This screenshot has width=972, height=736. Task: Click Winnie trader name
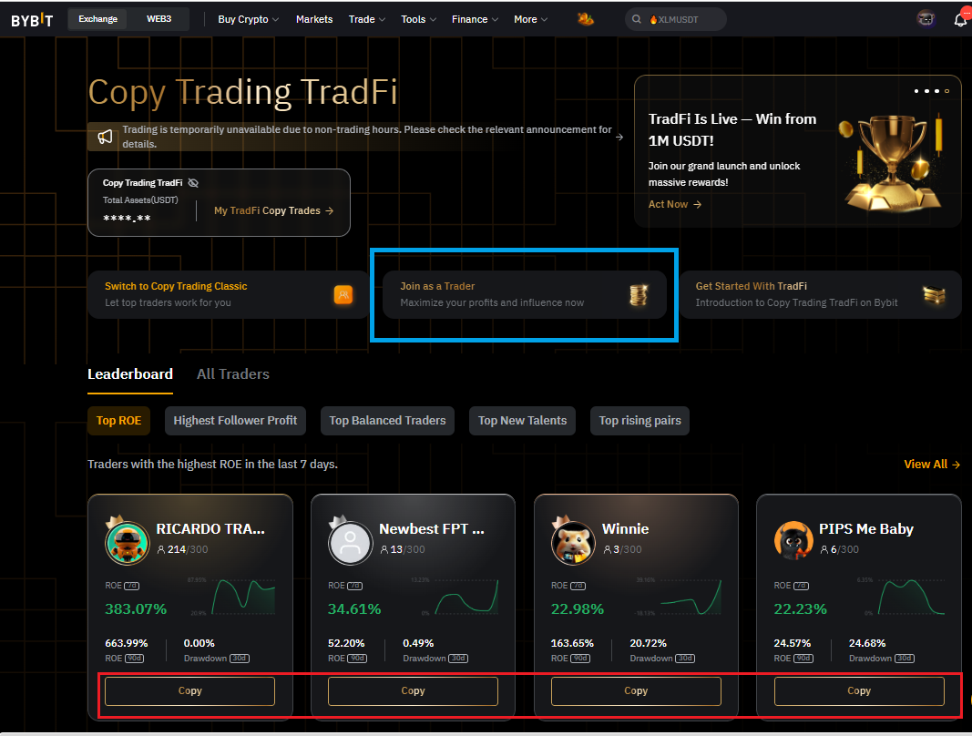pyautogui.click(x=626, y=529)
